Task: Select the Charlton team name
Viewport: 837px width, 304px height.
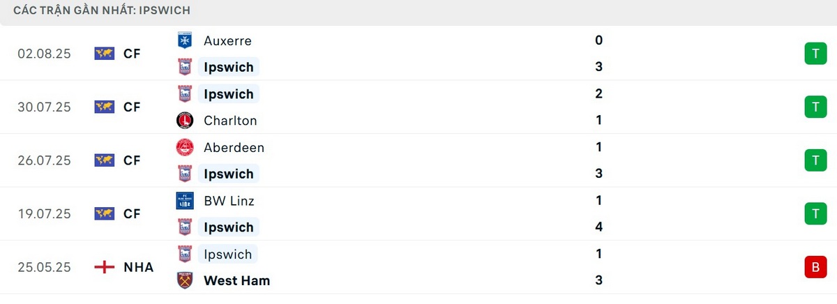Action: pos(230,120)
